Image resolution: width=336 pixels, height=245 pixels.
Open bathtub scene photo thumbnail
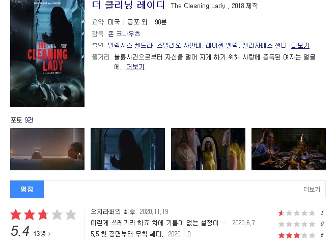[47, 149]
